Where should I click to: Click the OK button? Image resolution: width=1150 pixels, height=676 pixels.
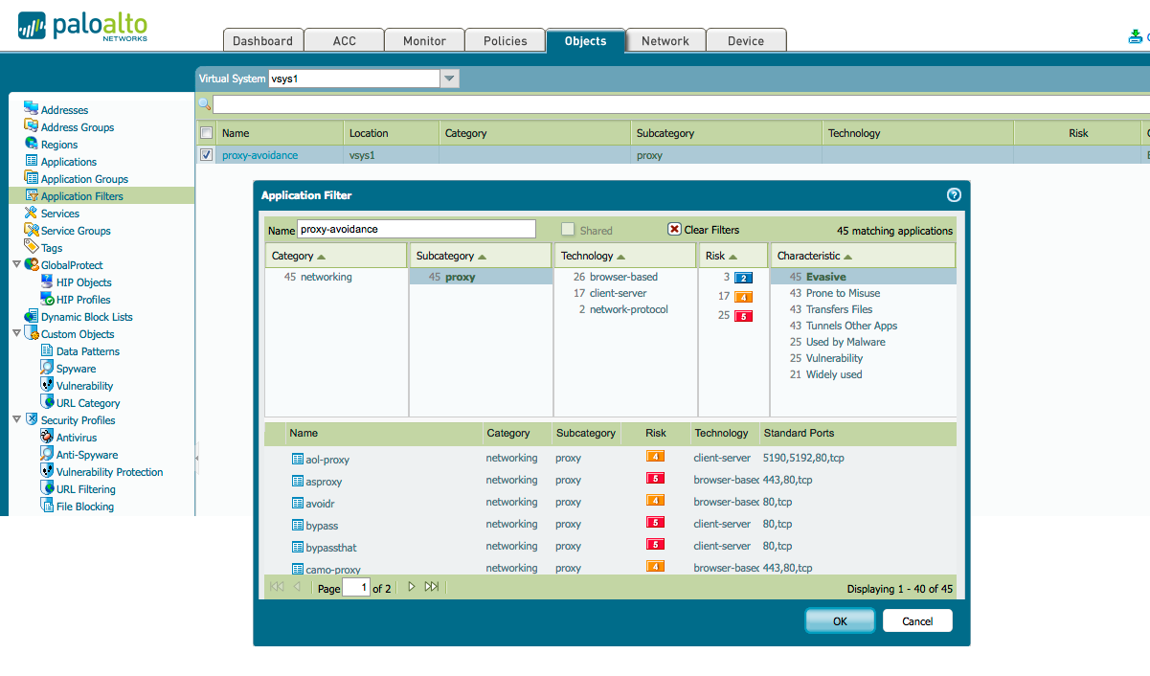(x=840, y=620)
